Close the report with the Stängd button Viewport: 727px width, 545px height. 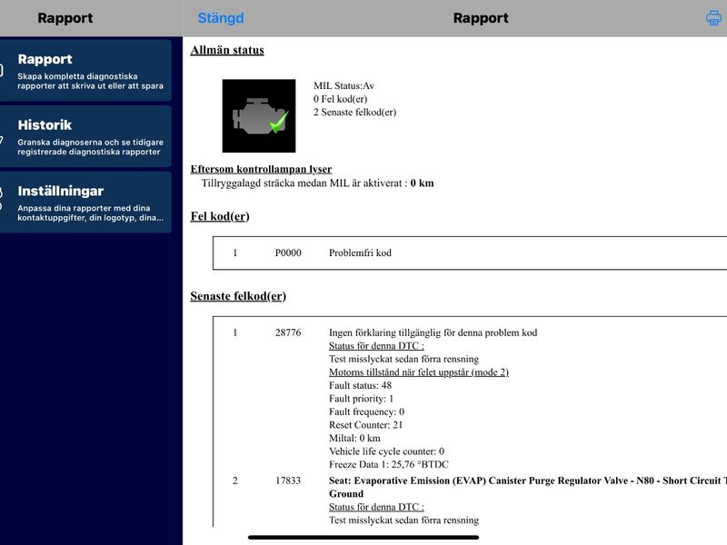pyautogui.click(x=221, y=18)
